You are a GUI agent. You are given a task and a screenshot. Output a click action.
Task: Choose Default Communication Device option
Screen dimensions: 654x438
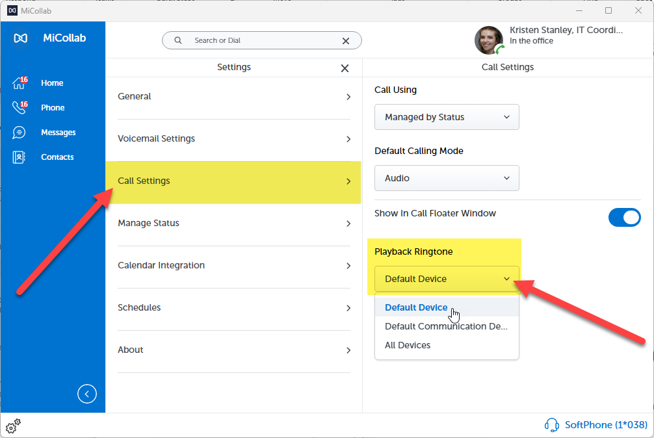pyautogui.click(x=446, y=326)
